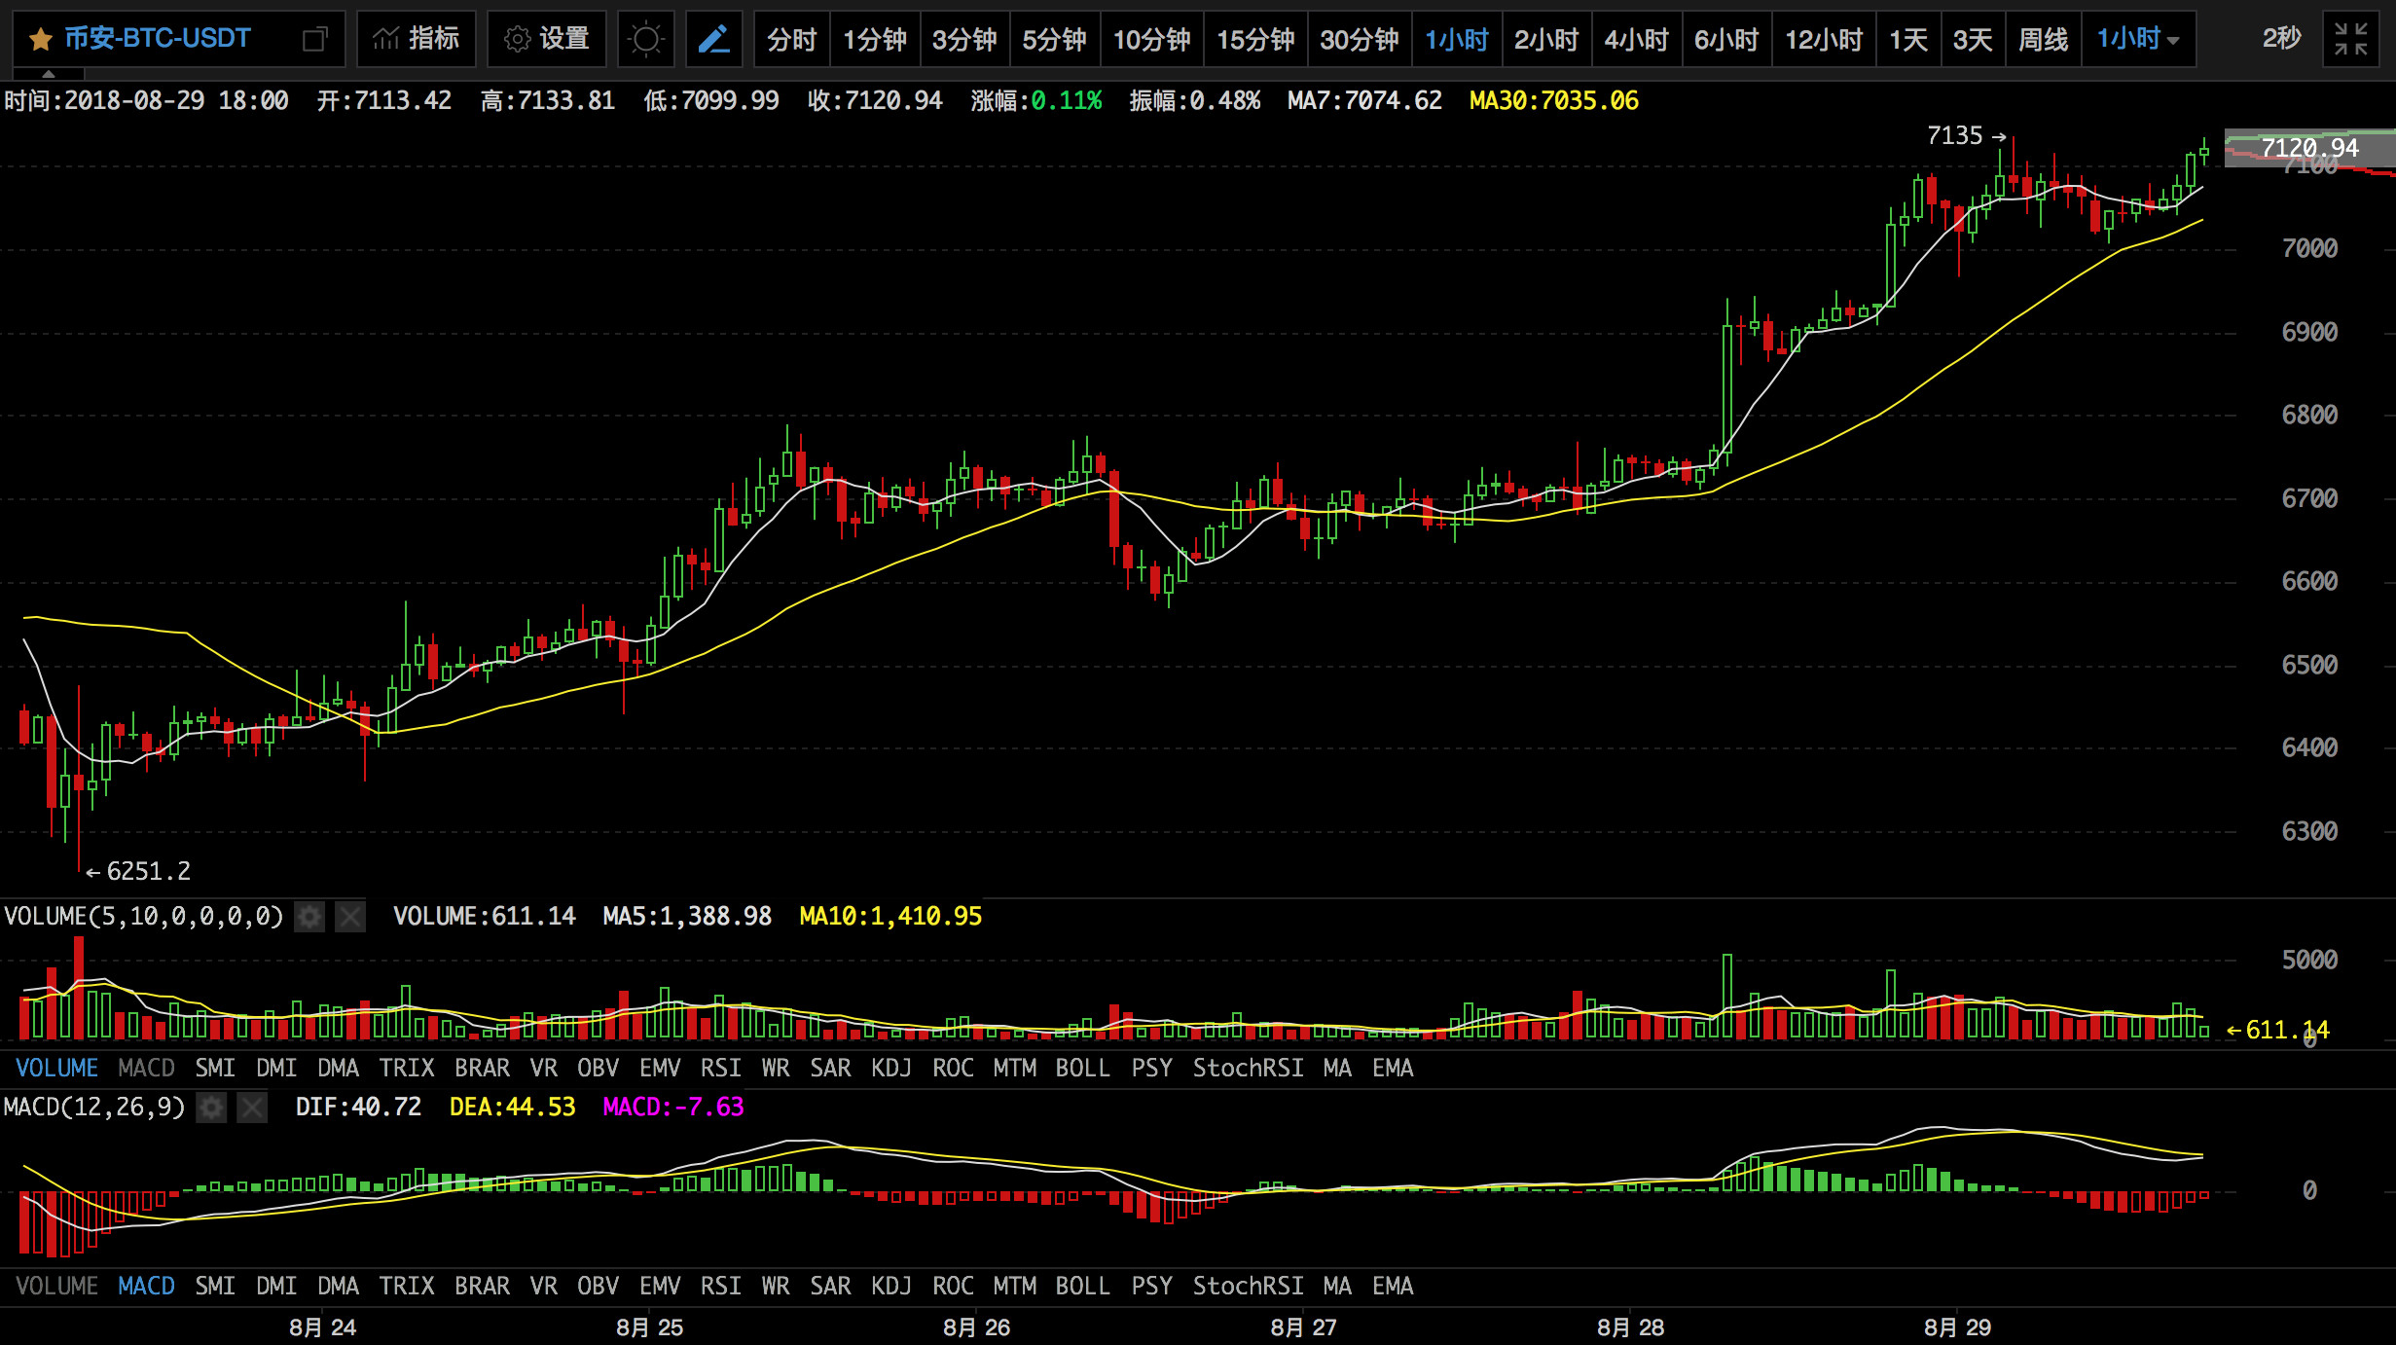Select MACD in the upper indicator row

pyautogui.click(x=146, y=1069)
